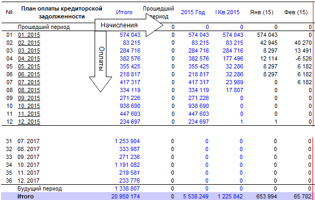Select the 5 538 249 yearly total
The height and width of the screenshot is (200, 315).
tap(196, 196)
